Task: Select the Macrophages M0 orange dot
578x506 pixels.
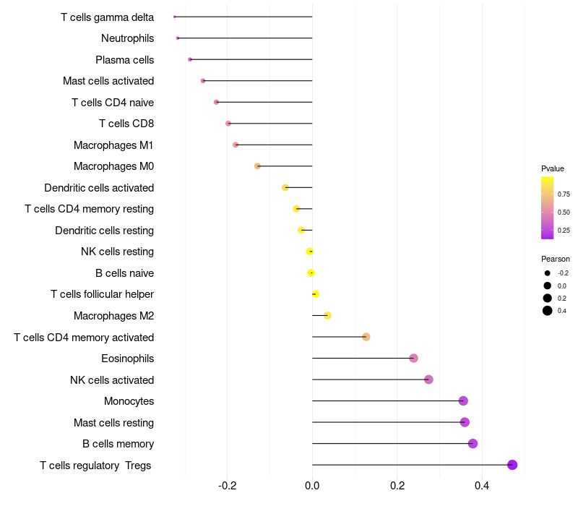Action: (x=257, y=166)
